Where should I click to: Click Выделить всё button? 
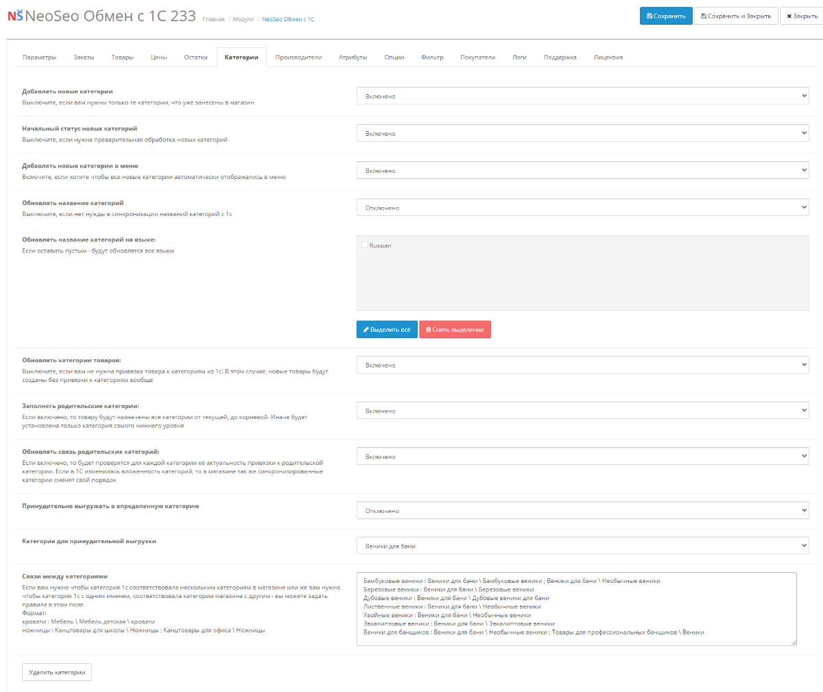(x=387, y=330)
